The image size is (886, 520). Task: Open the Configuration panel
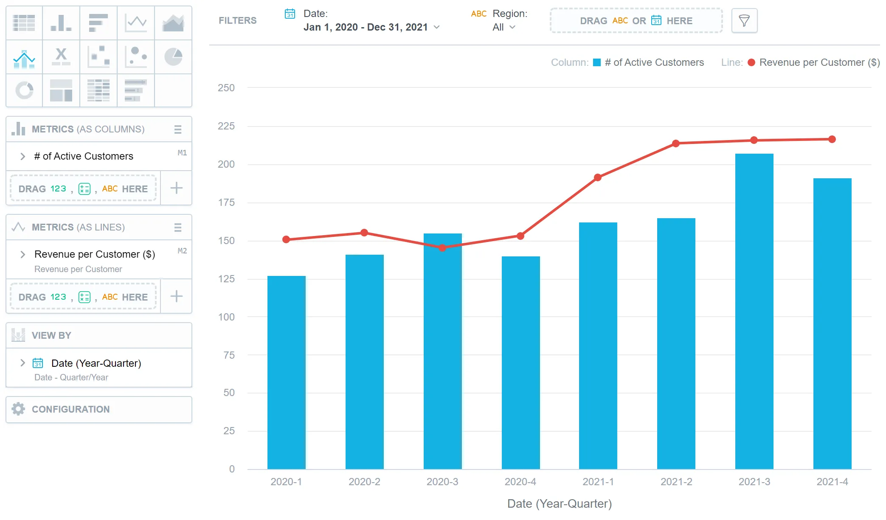pyautogui.click(x=70, y=409)
